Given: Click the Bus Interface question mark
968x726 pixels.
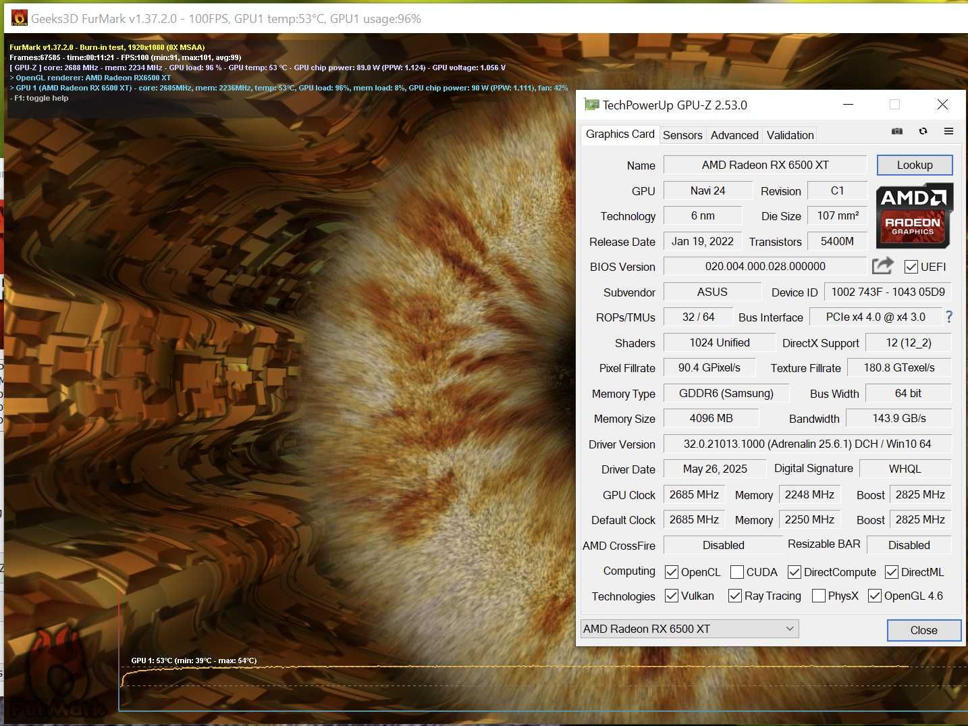Looking at the screenshot, I should pos(949,317).
